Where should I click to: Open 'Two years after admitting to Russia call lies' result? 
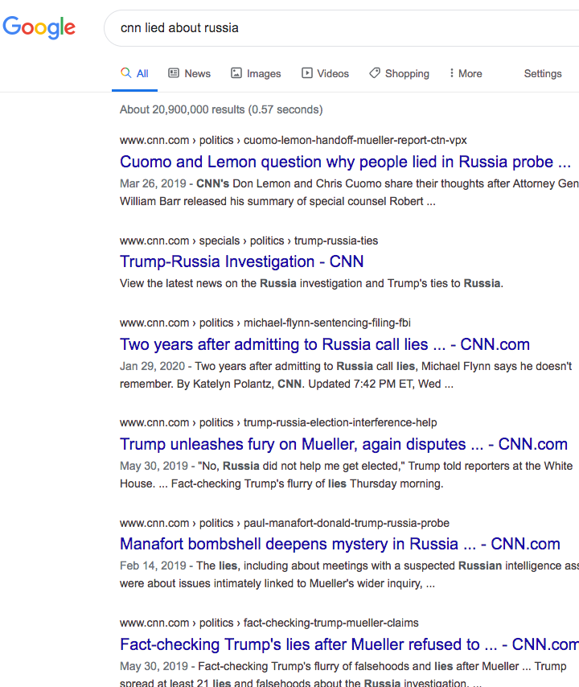pyautogui.click(x=325, y=344)
